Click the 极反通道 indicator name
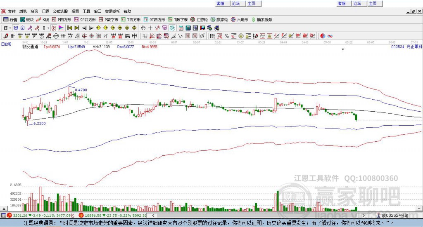Viewport: 423px width, 227px height. [31, 47]
